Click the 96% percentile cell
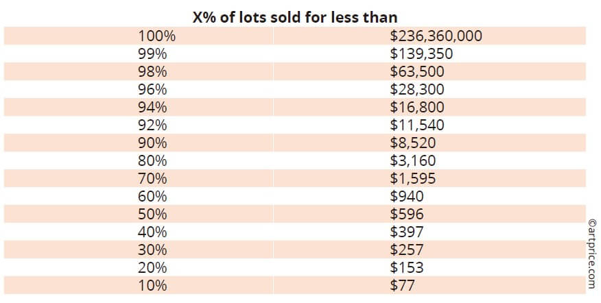The height and width of the screenshot is (303, 601). click(153, 88)
